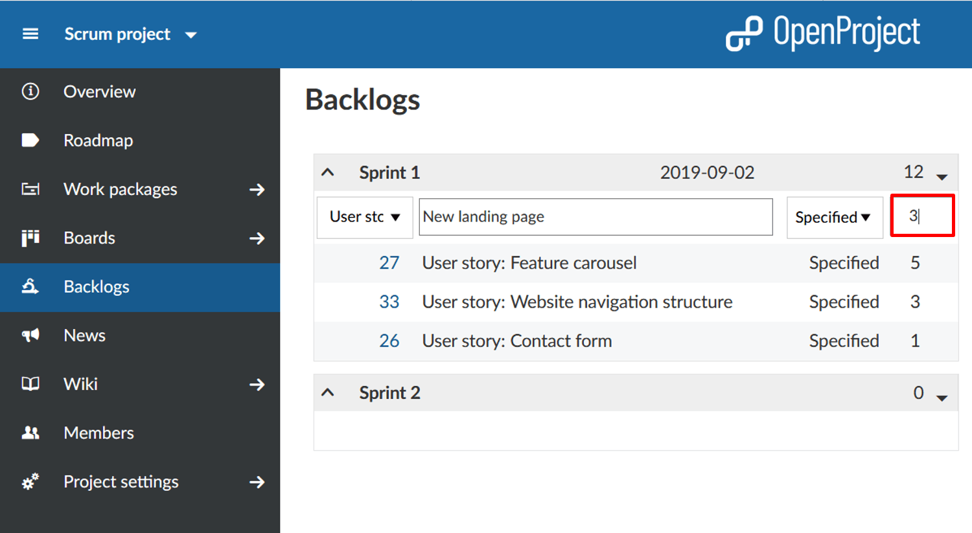Viewport: 972px width, 533px height.
Task: Click the Overview info icon
Action: point(30,91)
